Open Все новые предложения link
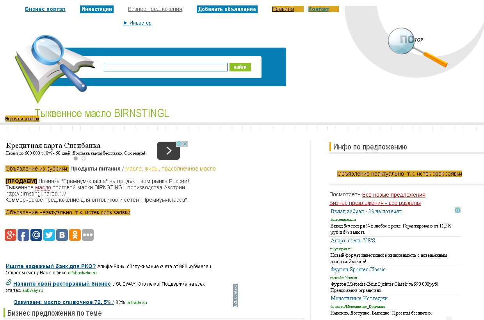Viewport: 484px width, 320px height. pos(394,195)
